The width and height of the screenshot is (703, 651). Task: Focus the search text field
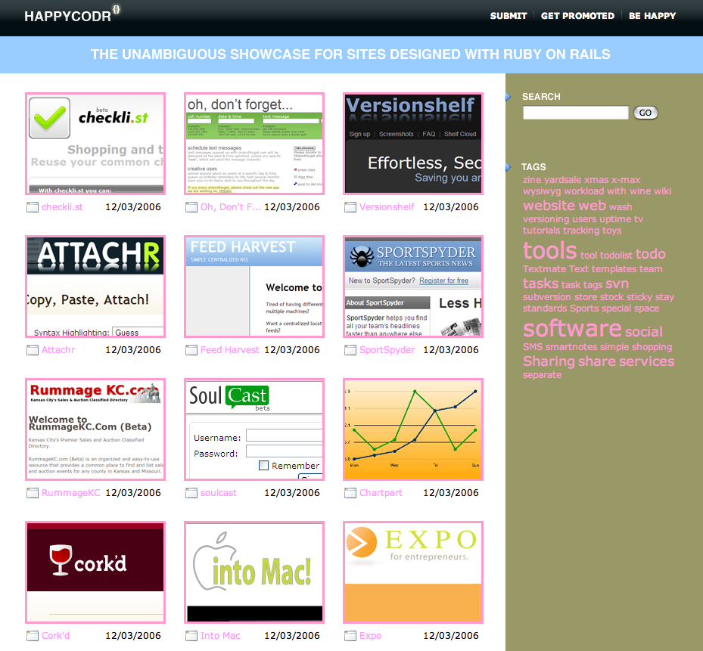576,113
